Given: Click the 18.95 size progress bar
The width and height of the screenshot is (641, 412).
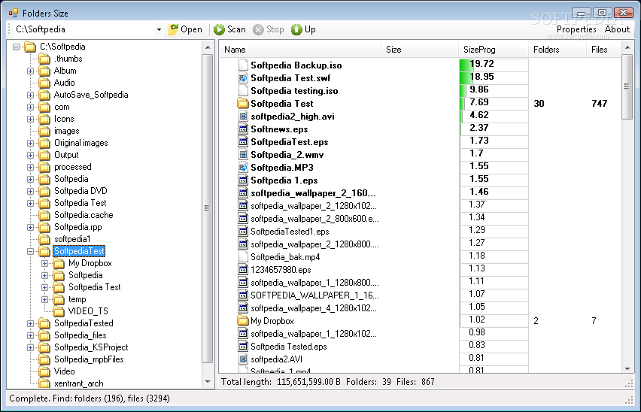Looking at the screenshot, I should point(494,78).
